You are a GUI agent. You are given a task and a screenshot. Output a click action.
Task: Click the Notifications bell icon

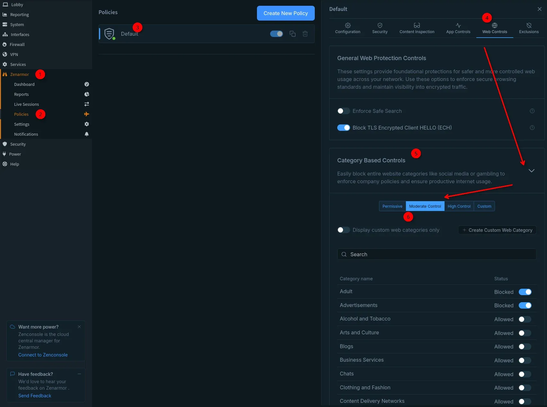[x=86, y=134]
